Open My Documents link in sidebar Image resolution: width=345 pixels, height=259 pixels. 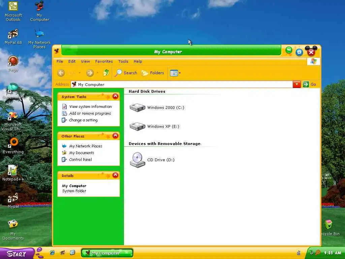point(78,153)
